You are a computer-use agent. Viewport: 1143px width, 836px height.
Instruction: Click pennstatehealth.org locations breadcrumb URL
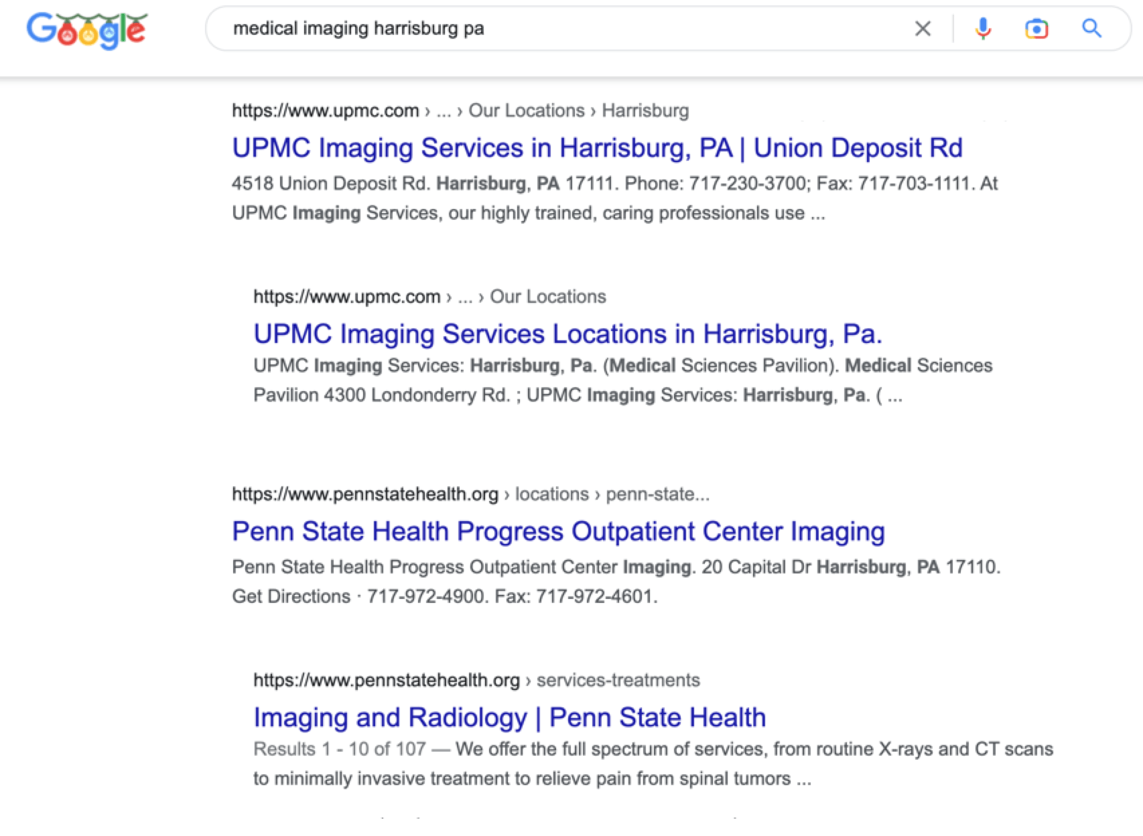(x=470, y=494)
